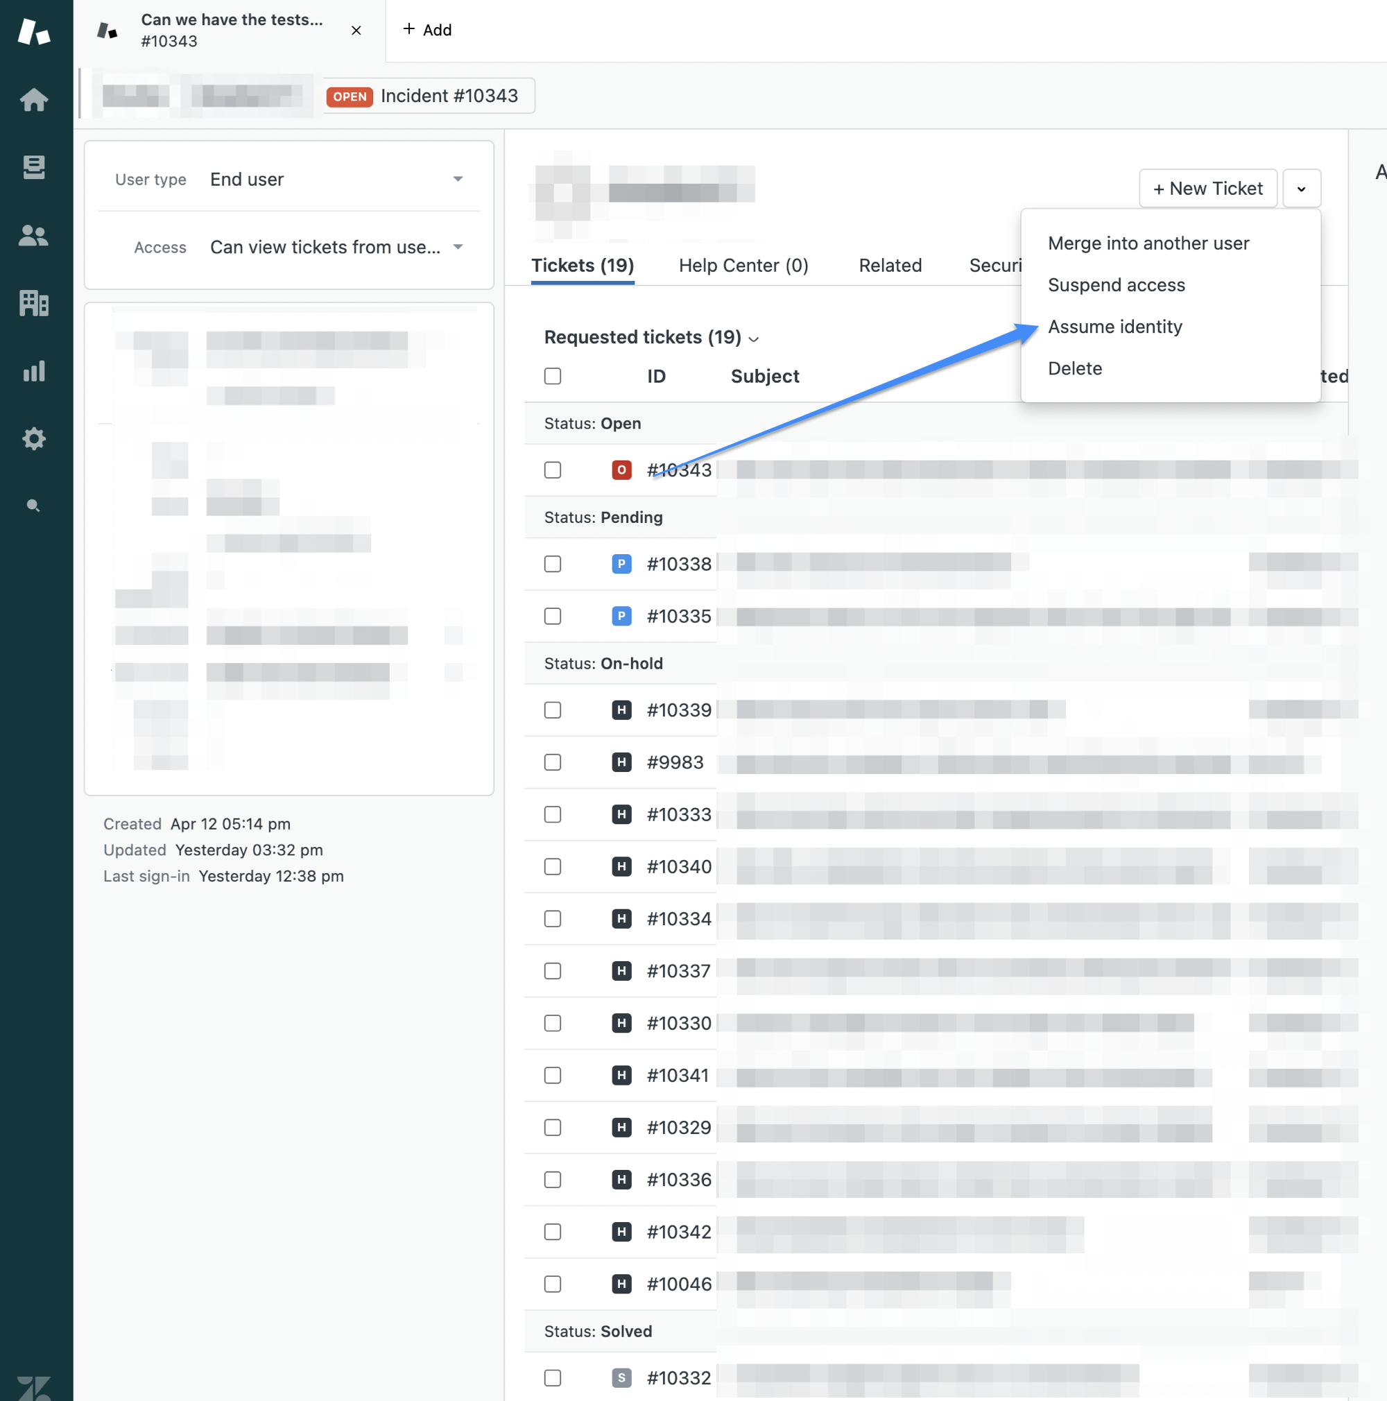
Task: Open the Admin gear icon in sidebar
Action: pos(34,439)
